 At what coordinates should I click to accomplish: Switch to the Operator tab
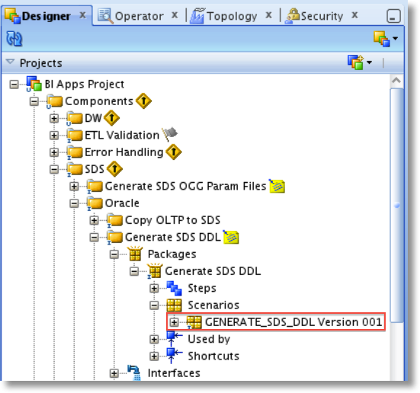[139, 16]
